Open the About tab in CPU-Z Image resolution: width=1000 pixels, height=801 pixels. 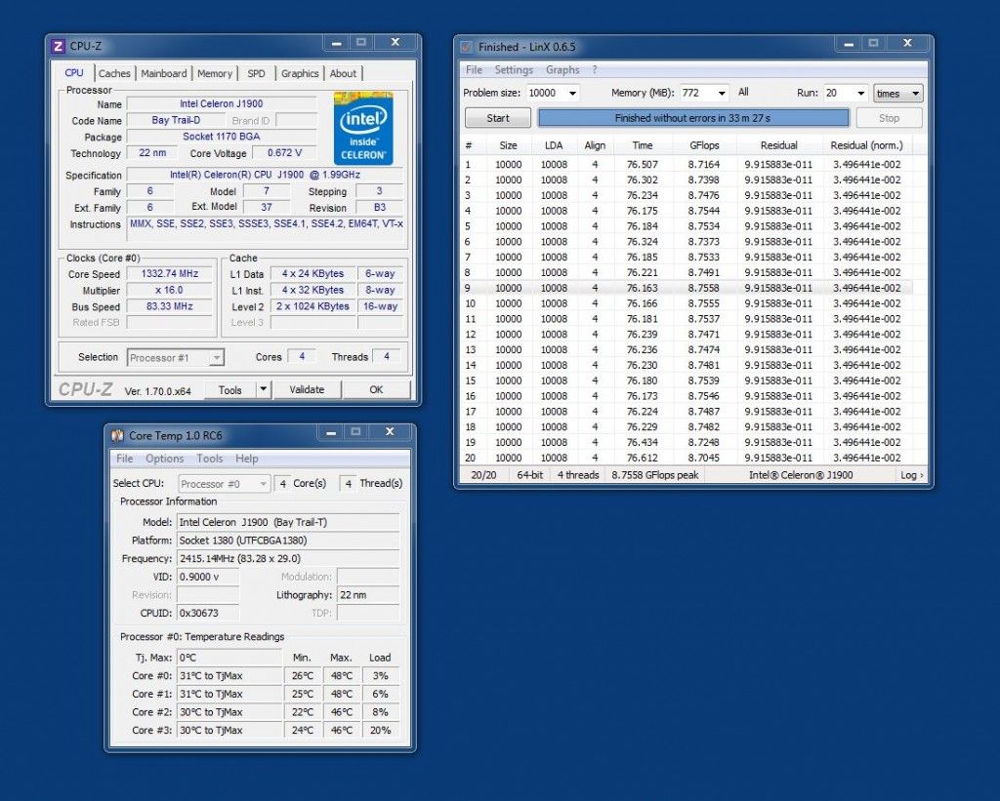pyautogui.click(x=343, y=73)
